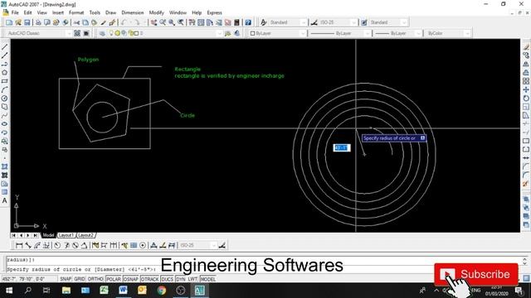Select the Multiline Text tool
531x298 pixels.
pyautogui.click(x=5, y=200)
